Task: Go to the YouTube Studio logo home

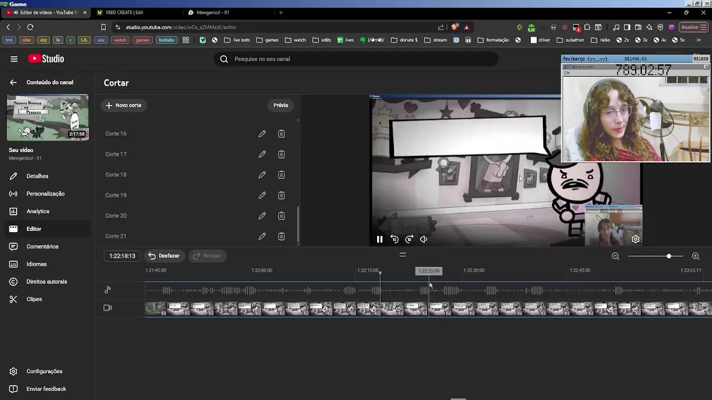Action: pos(46,59)
